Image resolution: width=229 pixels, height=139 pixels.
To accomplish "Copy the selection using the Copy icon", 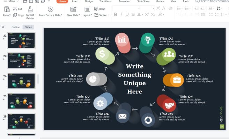I will click(15, 15).
